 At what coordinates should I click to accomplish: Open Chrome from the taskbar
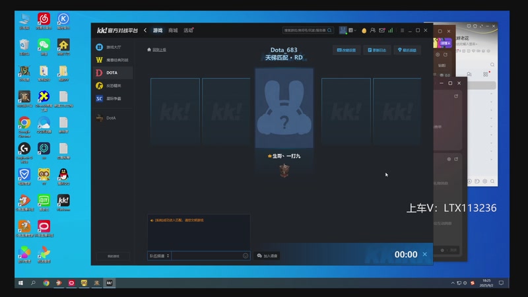point(46,283)
